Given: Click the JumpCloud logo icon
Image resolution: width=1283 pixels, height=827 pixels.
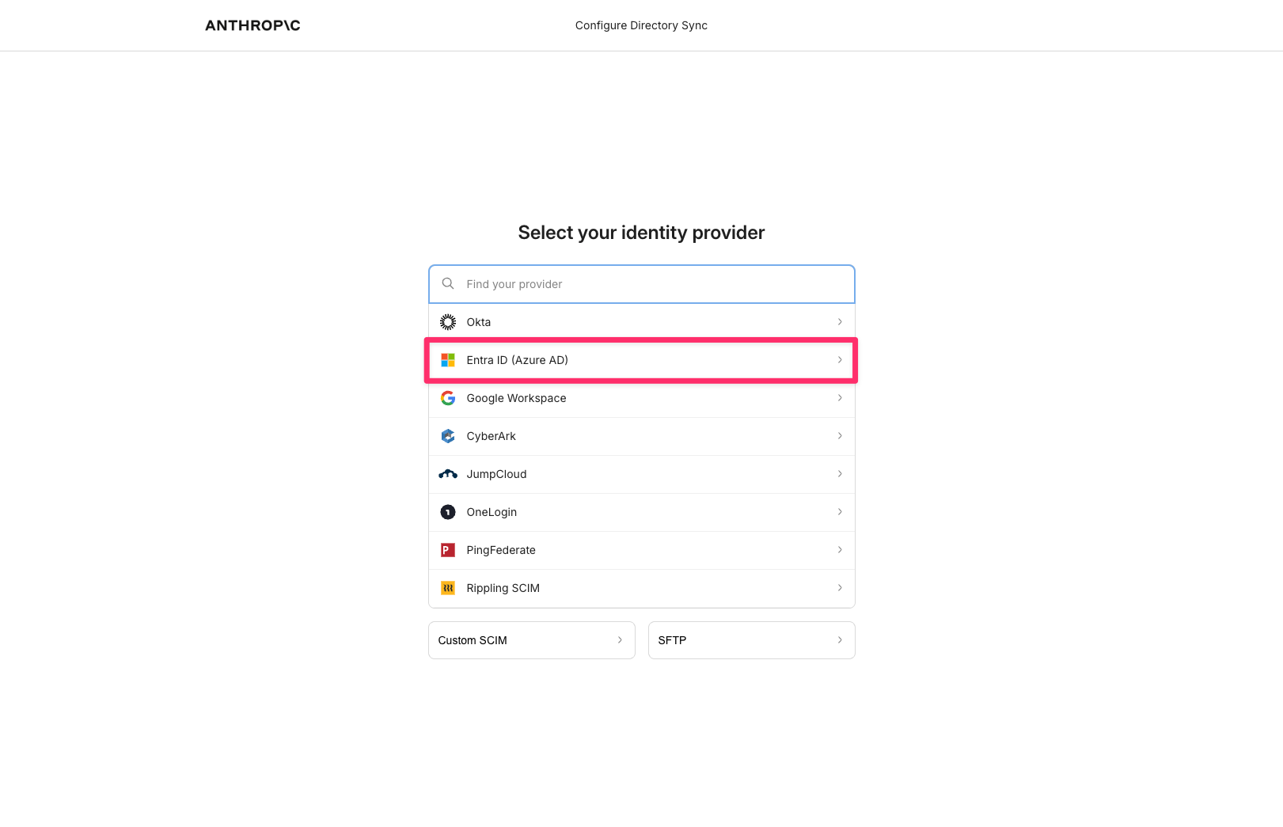Looking at the screenshot, I should (x=448, y=474).
